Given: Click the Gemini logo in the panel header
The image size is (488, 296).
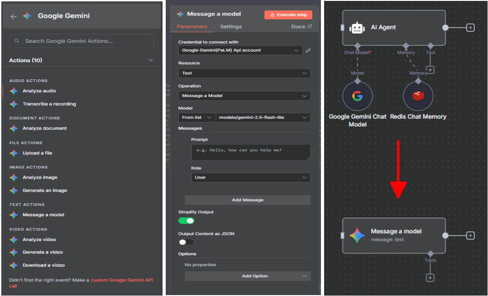Looking at the screenshot, I should (28, 16).
